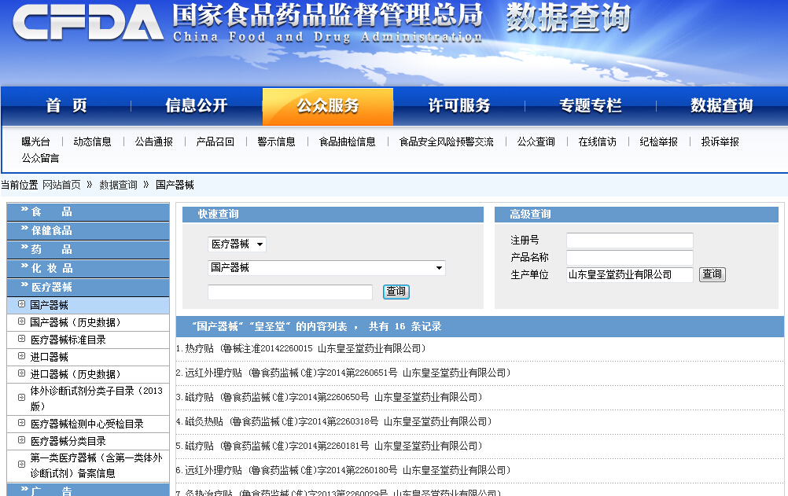Open 产品召回 submenu link

(x=215, y=141)
